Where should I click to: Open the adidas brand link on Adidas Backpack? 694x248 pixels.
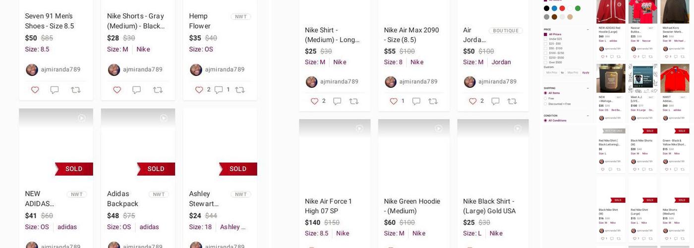pyautogui.click(x=149, y=227)
